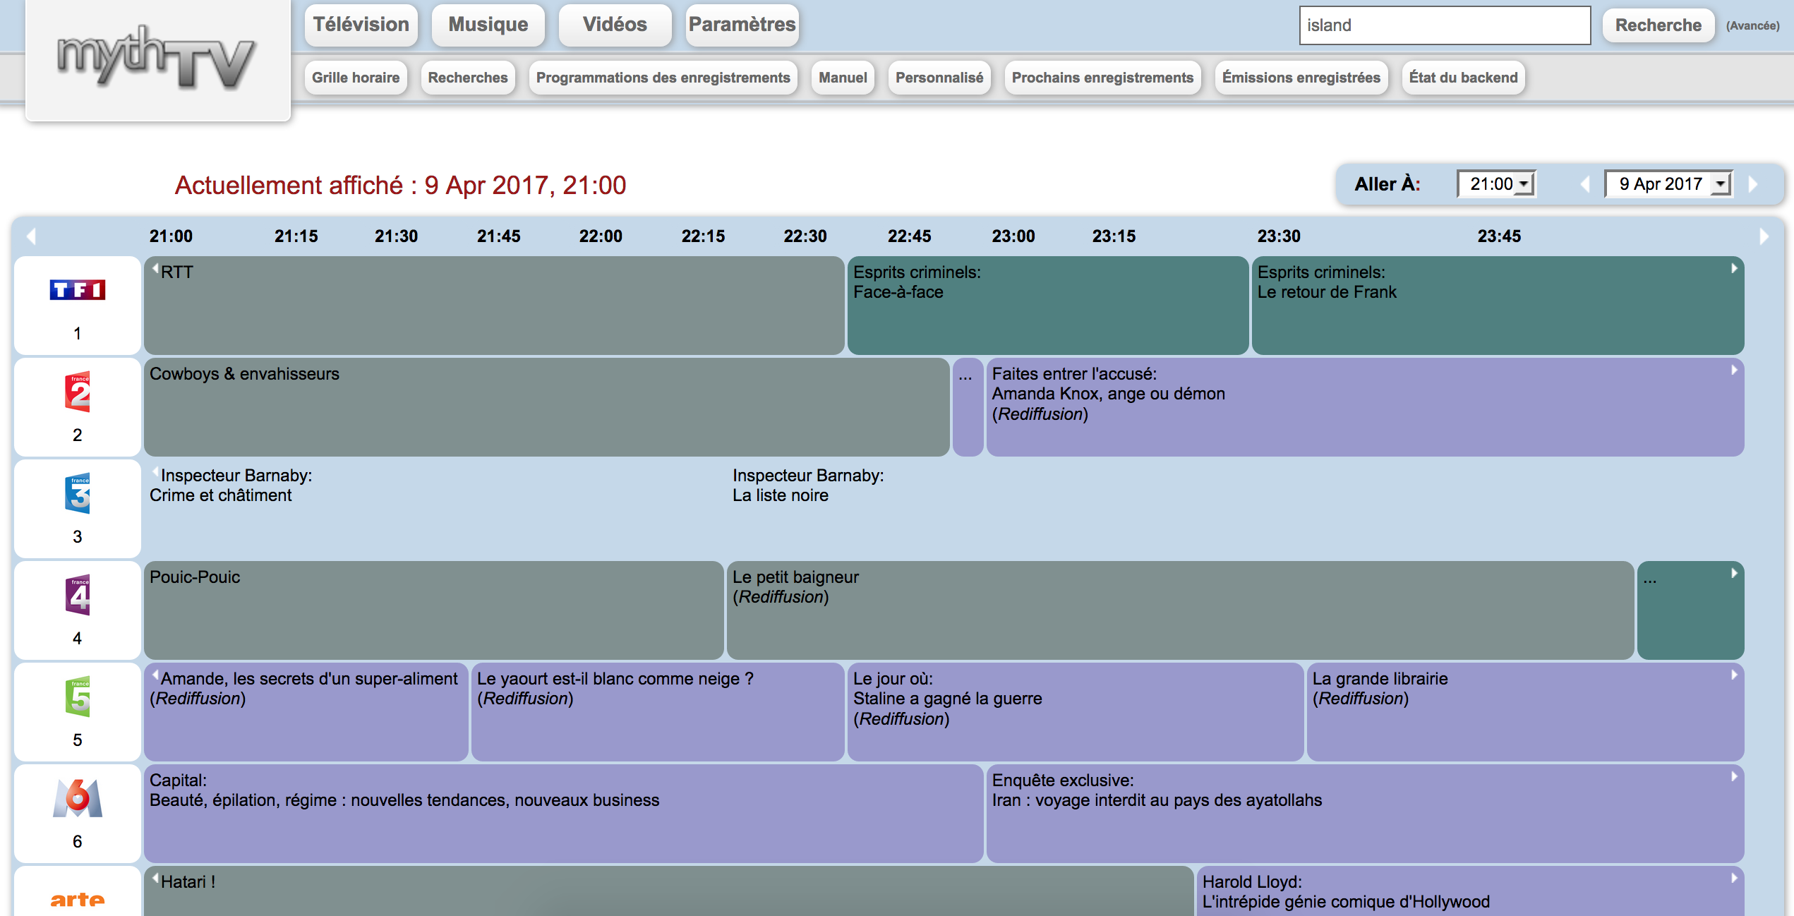Image resolution: width=1794 pixels, height=916 pixels.
Task: Open Inspecteur Barnaby: Crime et châtiment
Action: (x=434, y=509)
